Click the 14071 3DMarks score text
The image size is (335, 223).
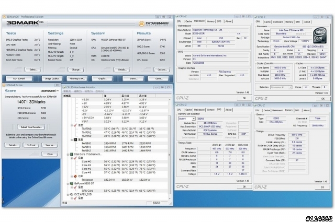[31, 102]
